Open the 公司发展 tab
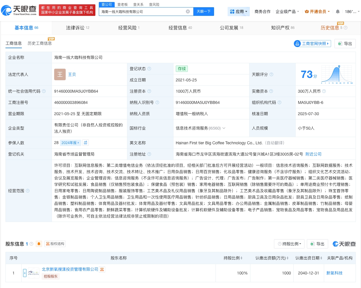Image resolution: width=361 pixels, height=288 pixels. [x=231, y=28]
